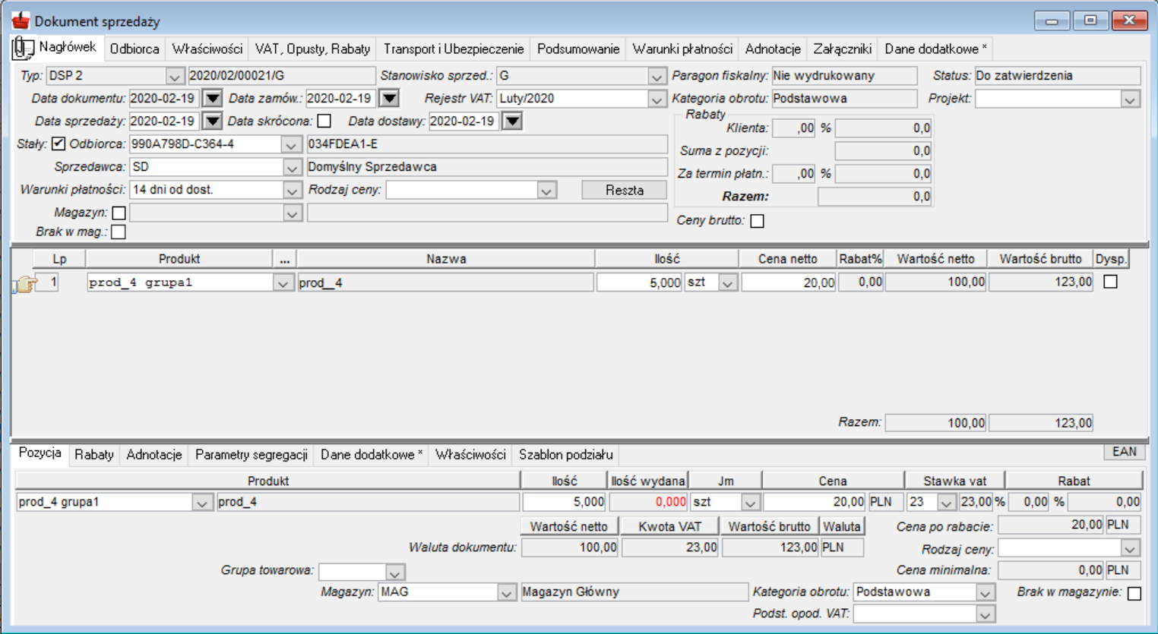Switch to bottom Rabaty tab

click(93, 455)
